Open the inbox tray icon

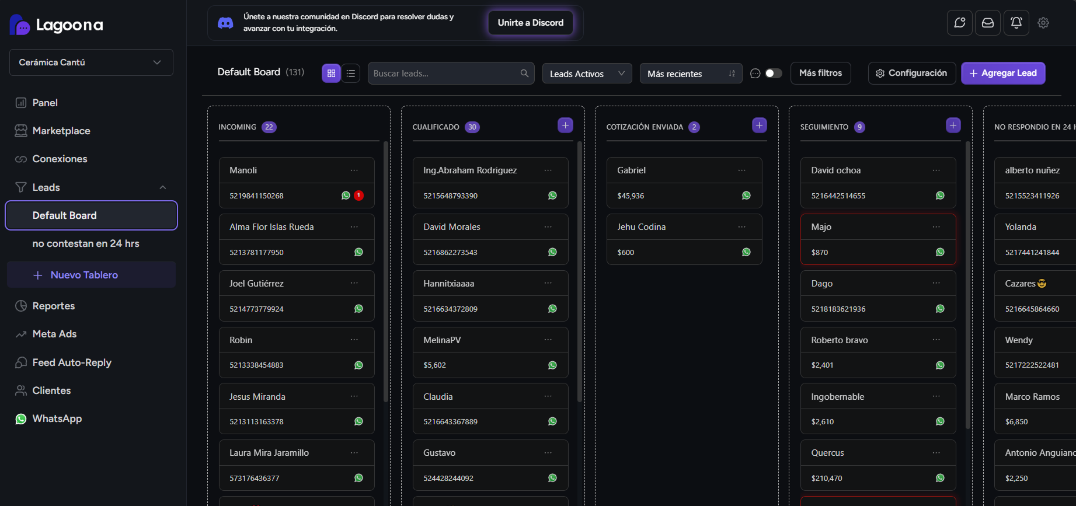988,23
